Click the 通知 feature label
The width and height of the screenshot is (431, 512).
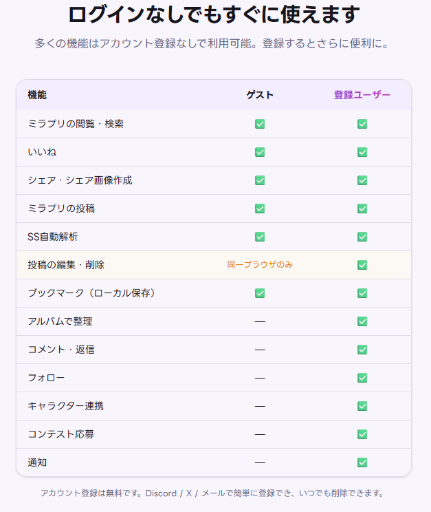pos(37,462)
